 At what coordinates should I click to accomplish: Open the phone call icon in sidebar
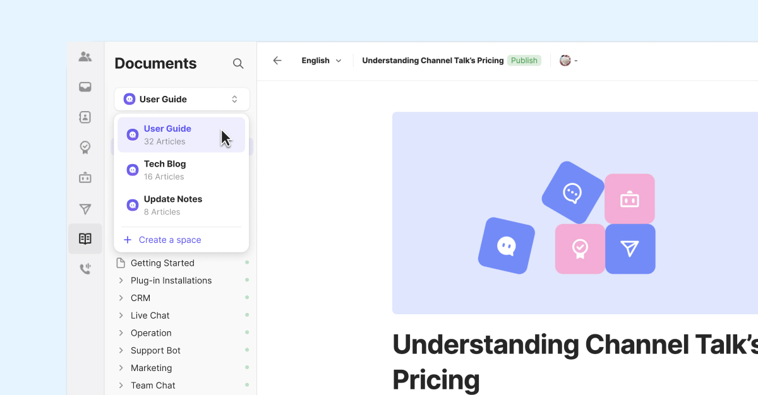85,269
